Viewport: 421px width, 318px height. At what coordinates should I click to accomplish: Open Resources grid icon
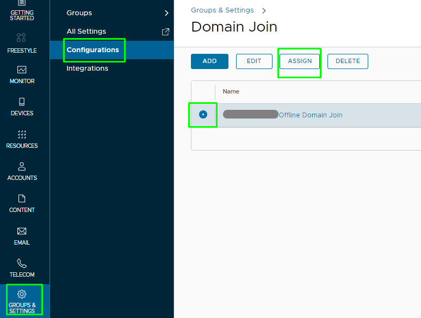click(x=22, y=134)
